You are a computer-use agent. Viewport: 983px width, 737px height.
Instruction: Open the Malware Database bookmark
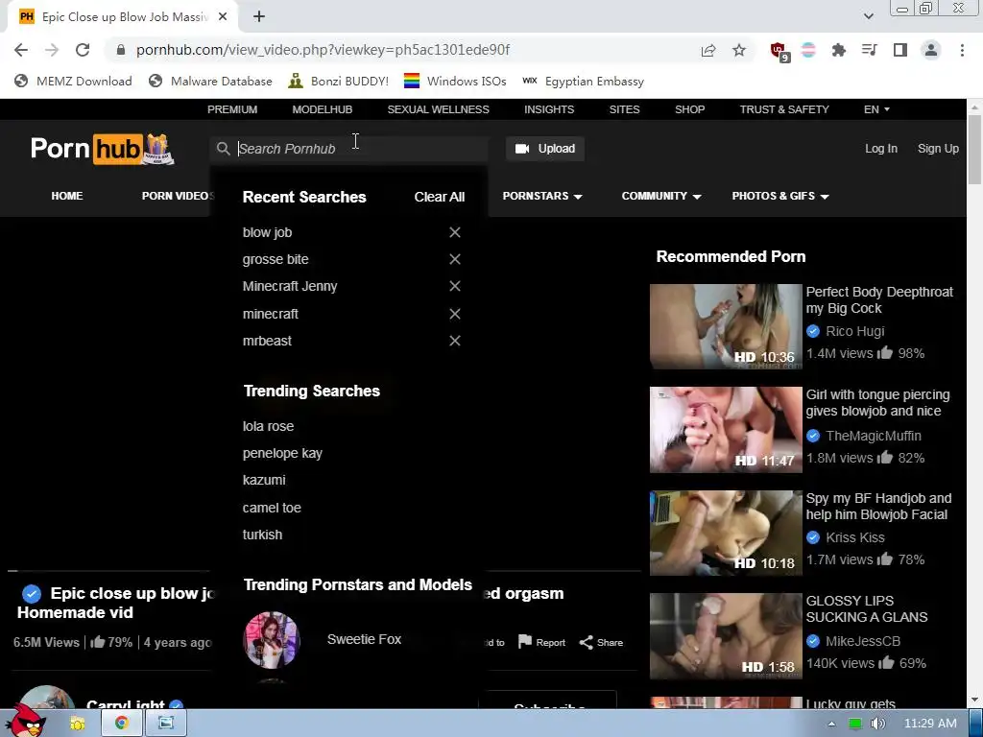coord(210,81)
